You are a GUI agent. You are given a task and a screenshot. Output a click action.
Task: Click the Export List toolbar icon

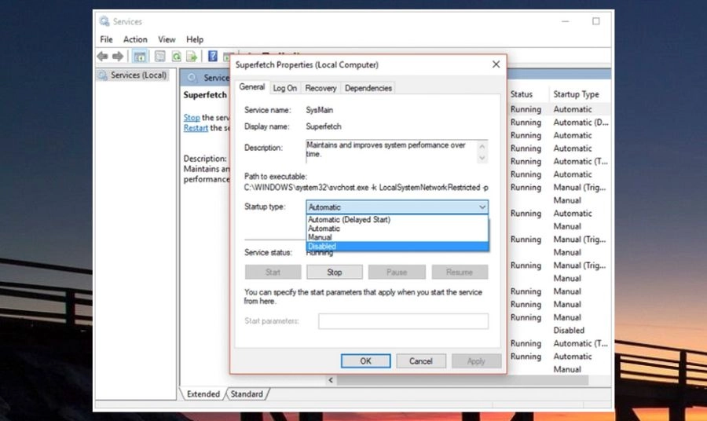tap(192, 57)
